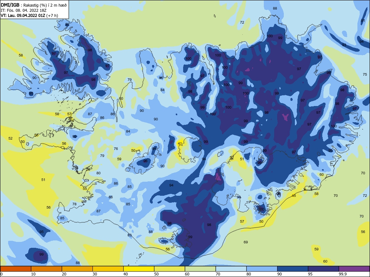The image size is (370, 277).
Task: Click the humidity value '83' on the southwest coast
Action: point(129,235)
